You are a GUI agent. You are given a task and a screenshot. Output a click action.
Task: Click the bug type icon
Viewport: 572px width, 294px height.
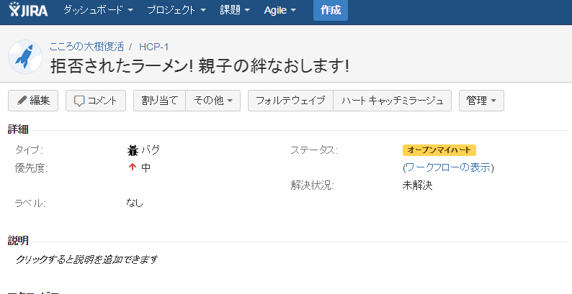coord(133,150)
